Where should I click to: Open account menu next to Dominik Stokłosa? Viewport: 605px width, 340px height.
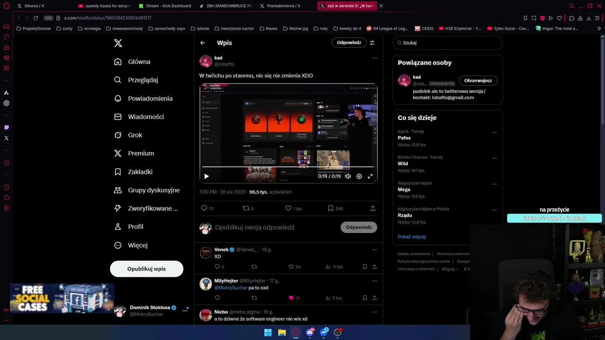point(185,310)
